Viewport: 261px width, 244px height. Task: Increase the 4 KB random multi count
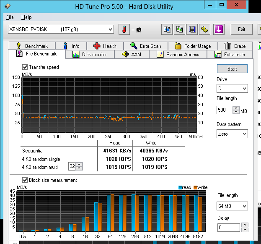[79, 164]
